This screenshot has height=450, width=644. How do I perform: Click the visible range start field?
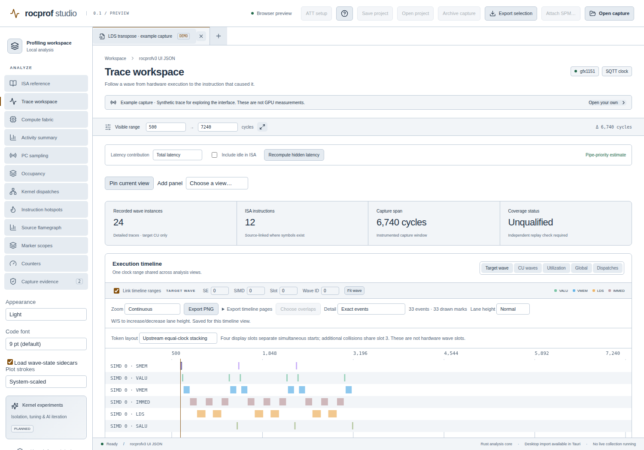pyautogui.click(x=166, y=127)
